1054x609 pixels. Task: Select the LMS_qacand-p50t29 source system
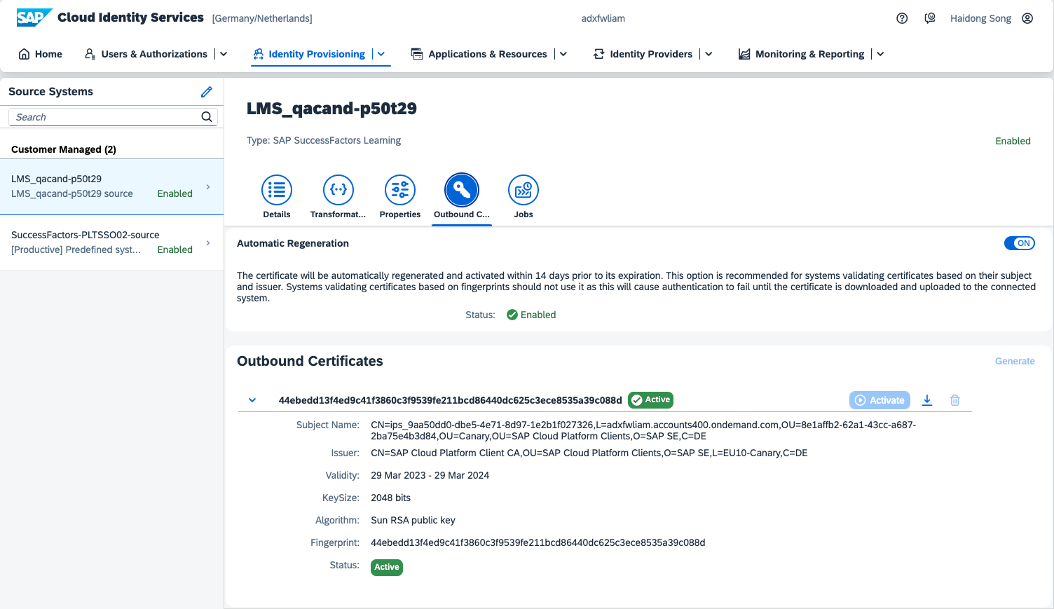coord(111,186)
